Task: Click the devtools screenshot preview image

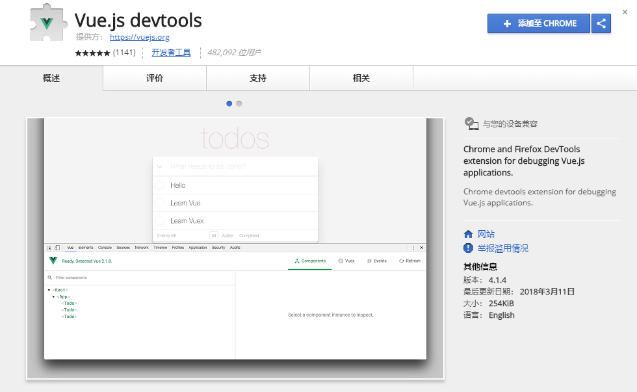Action: point(235,248)
